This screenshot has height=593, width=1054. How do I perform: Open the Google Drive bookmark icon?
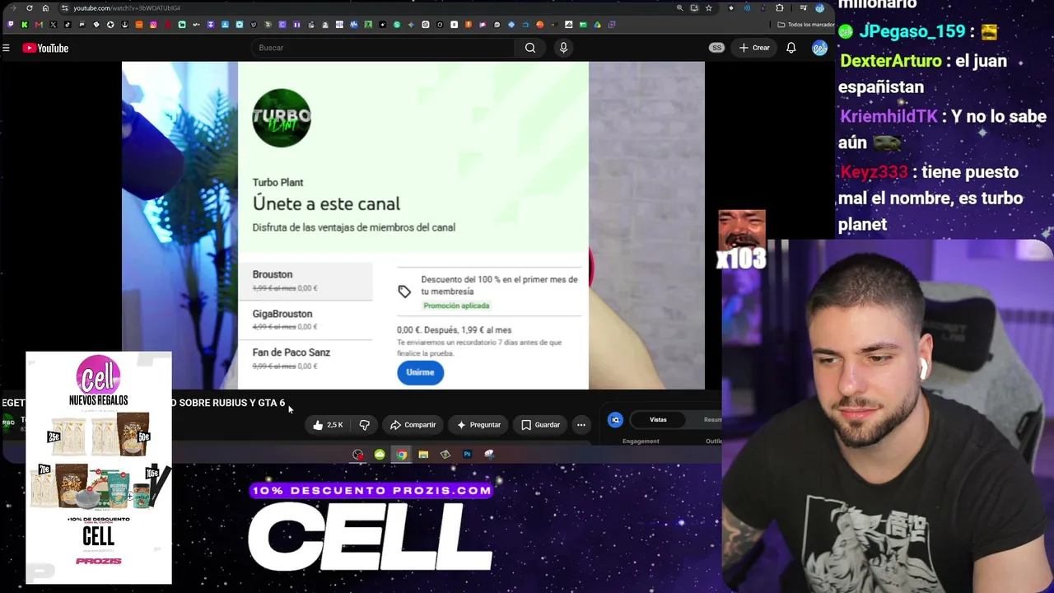(x=597, y=25)
